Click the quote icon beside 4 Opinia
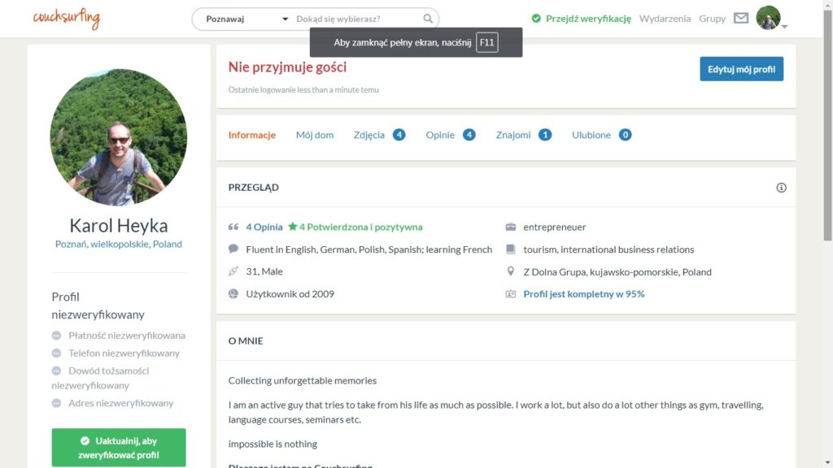 tap(233, 227)
